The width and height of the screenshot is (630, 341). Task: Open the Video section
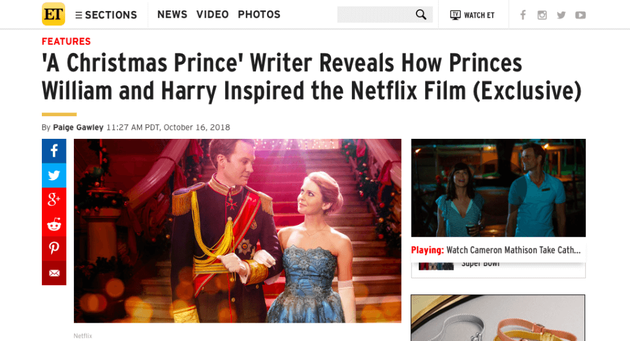coord(212,15)
